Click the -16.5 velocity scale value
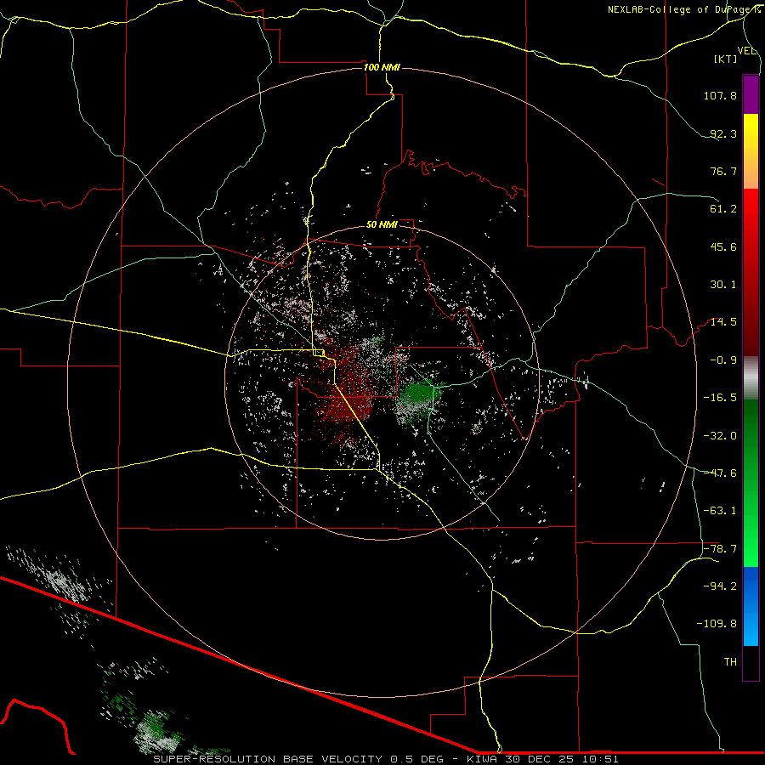Viewport: 765px width, 765px height. [x=720, y=398]
